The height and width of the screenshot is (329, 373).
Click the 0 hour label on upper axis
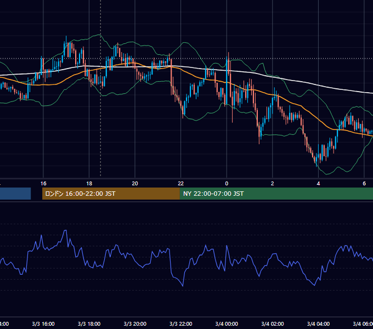[227, 184]
